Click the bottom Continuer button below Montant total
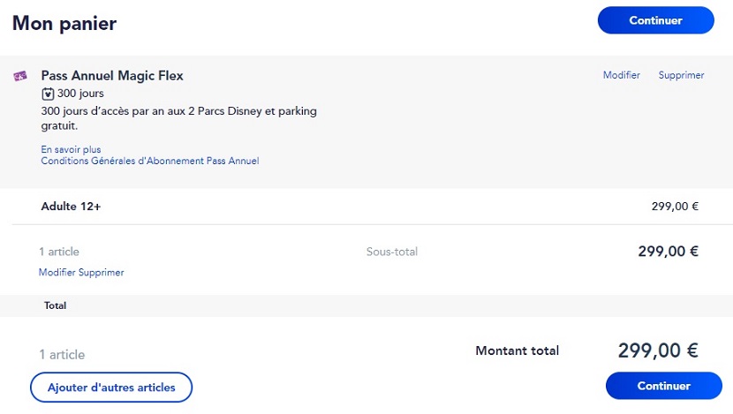The height and width of the screenshot is (414, 733). click(663, 386)
